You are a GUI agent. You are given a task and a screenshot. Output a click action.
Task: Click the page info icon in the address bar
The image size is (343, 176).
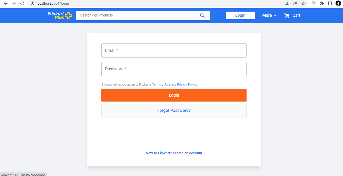pyautogui.click(x=32, y=4)
